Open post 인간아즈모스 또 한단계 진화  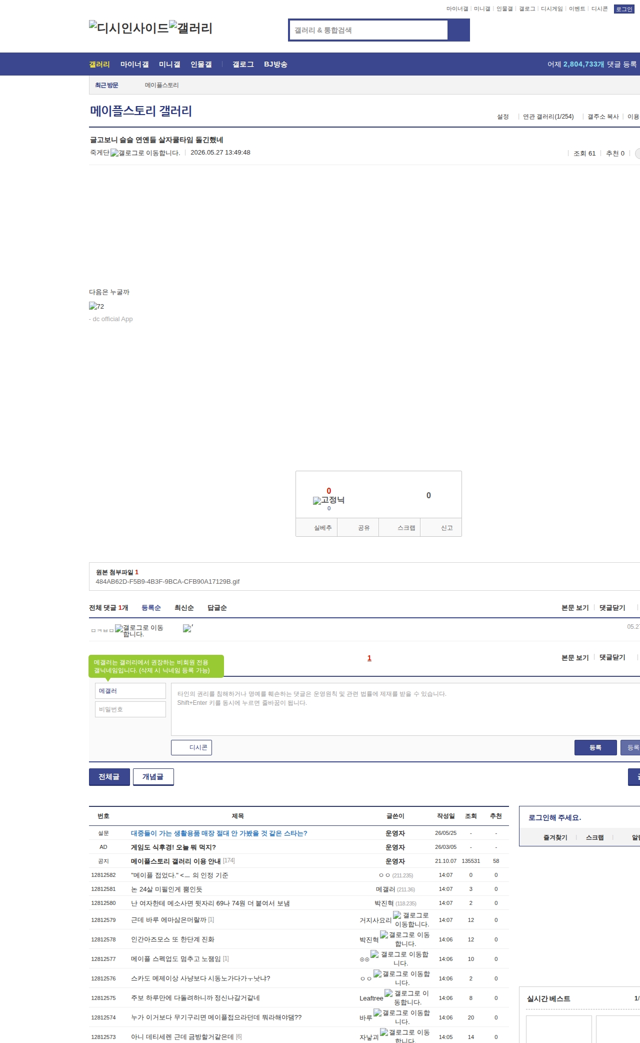(172, 939)
